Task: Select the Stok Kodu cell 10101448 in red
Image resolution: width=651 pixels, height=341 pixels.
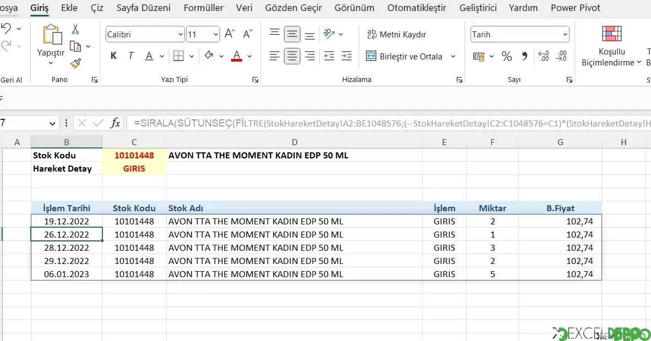Action: click(x=134, y=156)
